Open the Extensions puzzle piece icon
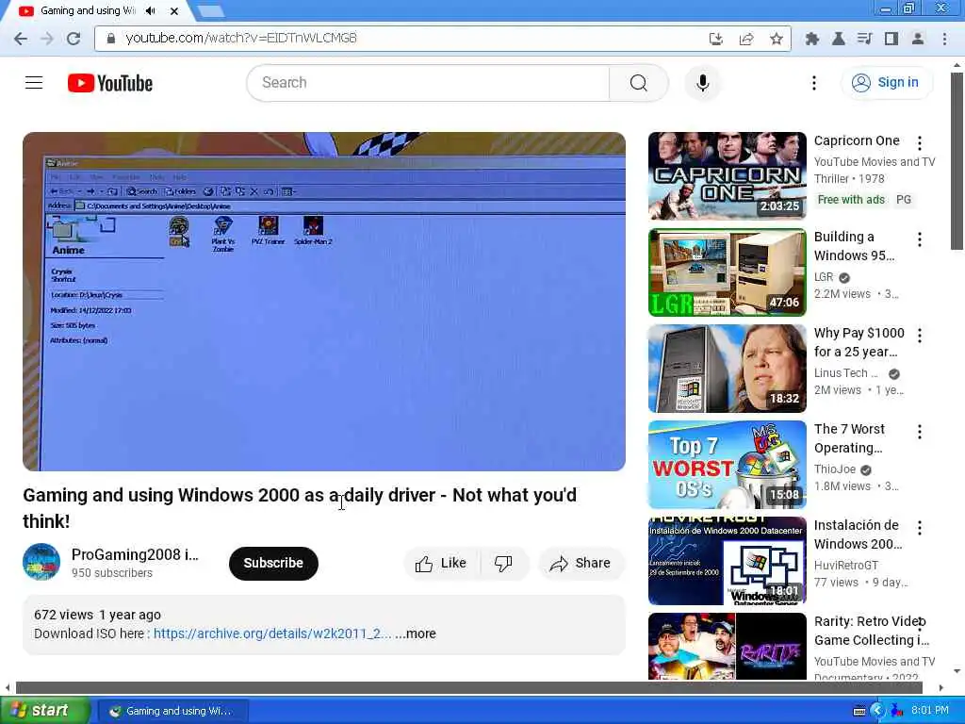This screenshot has height=724, width=965. [x=811, y=39]
